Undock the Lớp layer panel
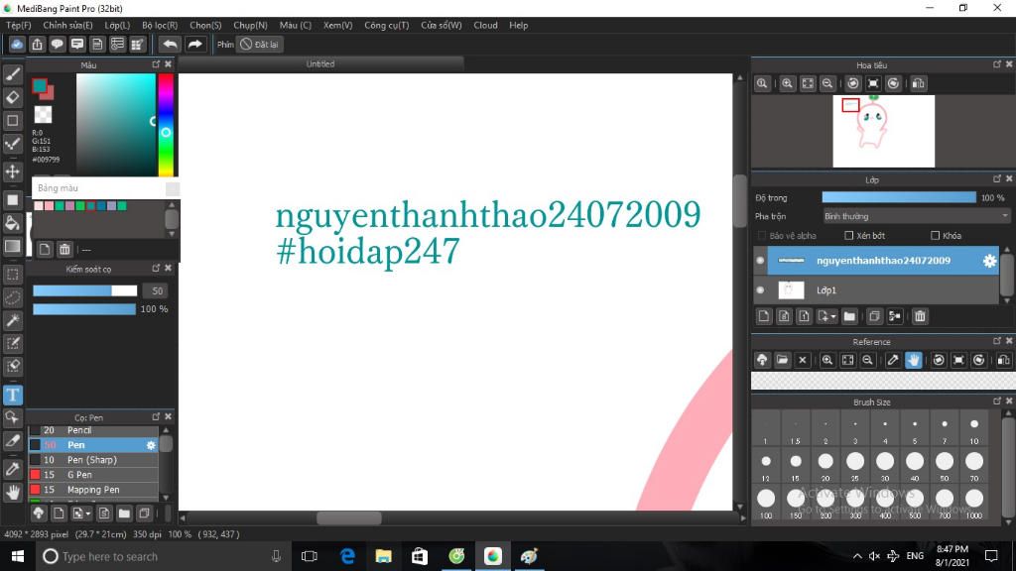The width and height of the screenshot is (1016, 571). pyautogui.click(x=996, y=178)
